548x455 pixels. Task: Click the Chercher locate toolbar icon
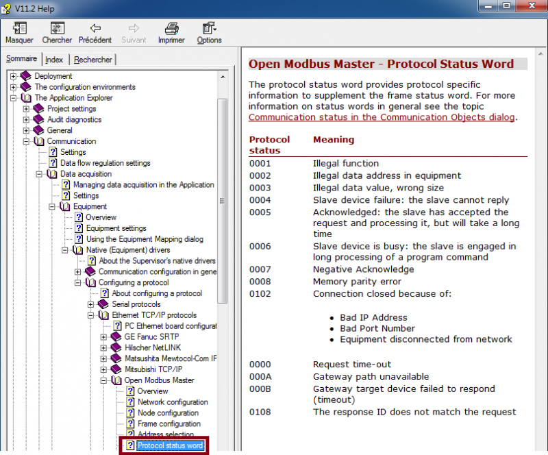pos(58,28)
